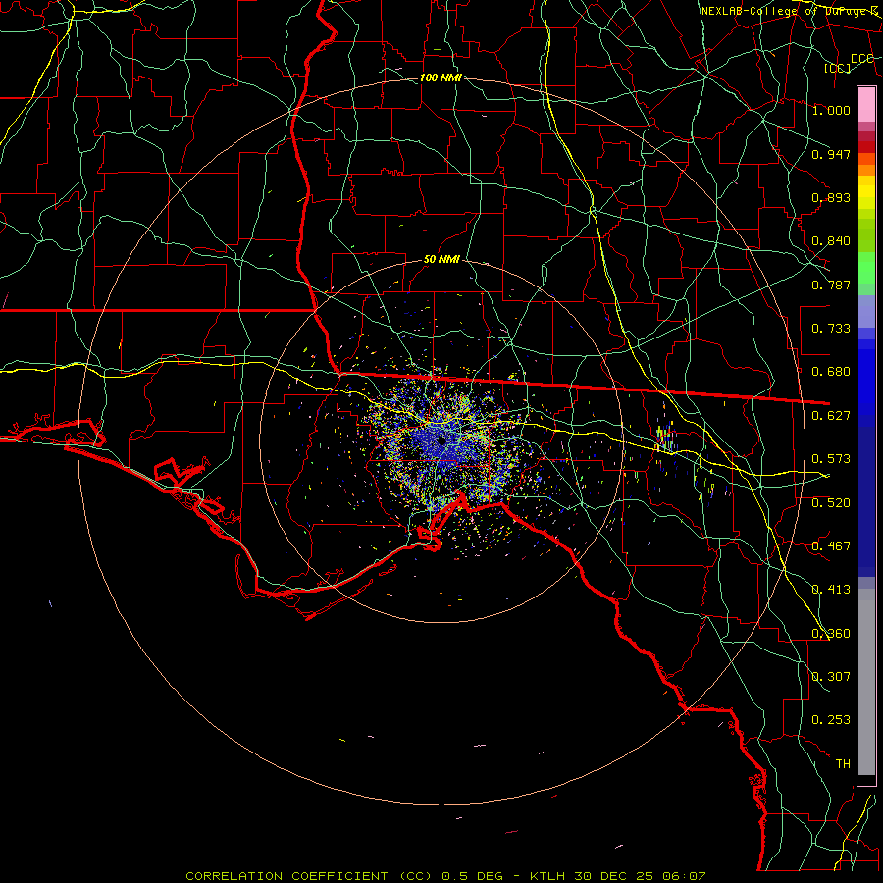Image resolution: width=883 pixels, height=883 pixels.
Task: Click the 0.520 scale value
Action: pos(831,503)
